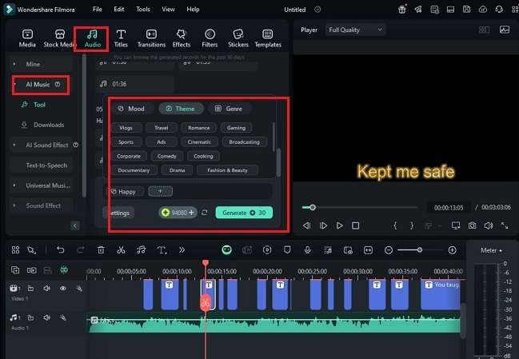Viewport: 519px width, 359px height.
Task: Add AI credits with plus icon
Action: (191, 213)
